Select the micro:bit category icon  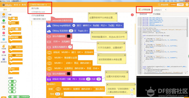pyautogui.click(x=4, y=39)
